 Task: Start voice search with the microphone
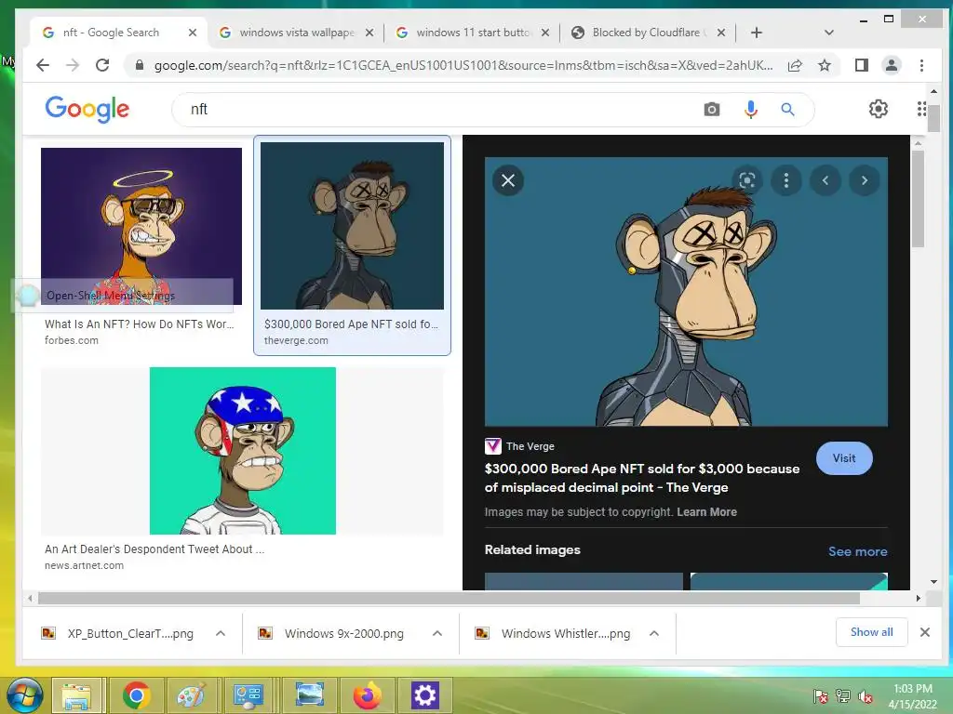(x=751, y=110)
